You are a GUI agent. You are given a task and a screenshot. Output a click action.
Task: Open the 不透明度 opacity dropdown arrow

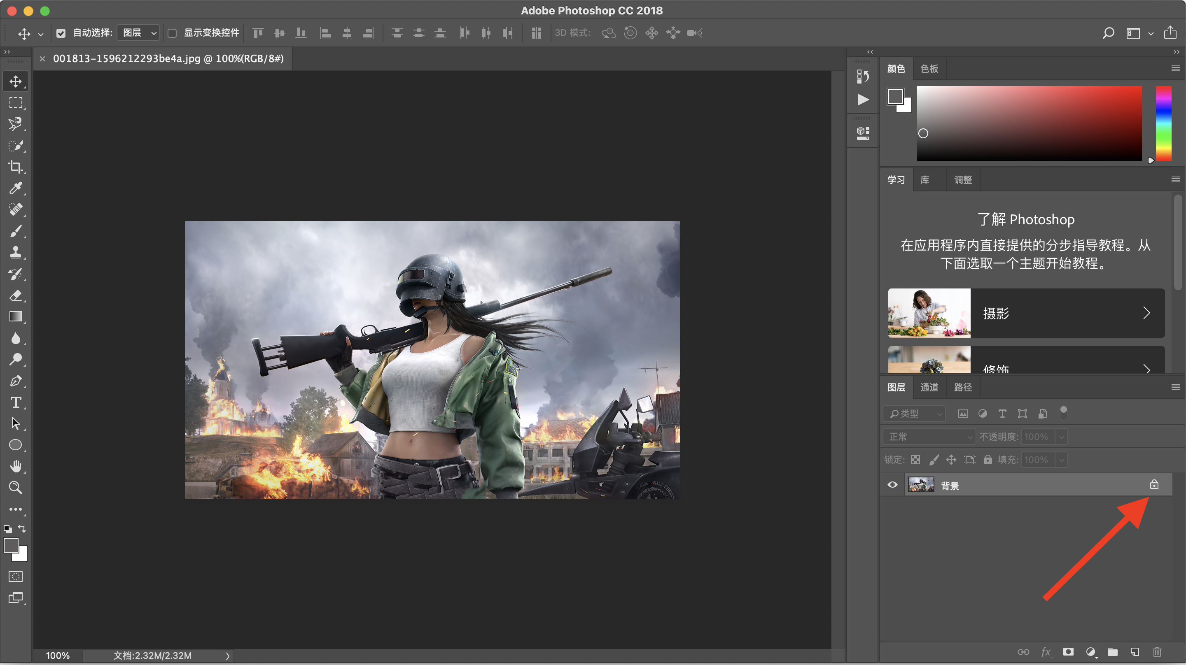tap(1061, 436)
